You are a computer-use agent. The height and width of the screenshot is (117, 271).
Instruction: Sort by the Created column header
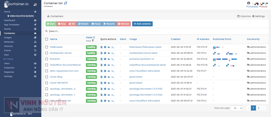(176, 39)
